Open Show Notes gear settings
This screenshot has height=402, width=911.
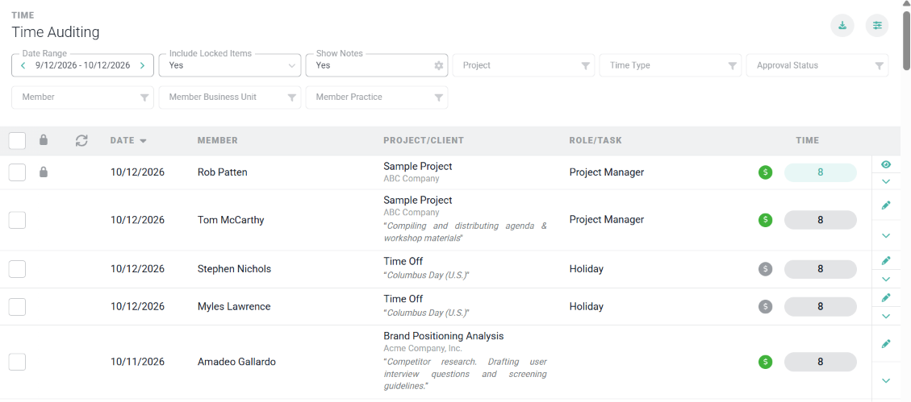(439, 65)
